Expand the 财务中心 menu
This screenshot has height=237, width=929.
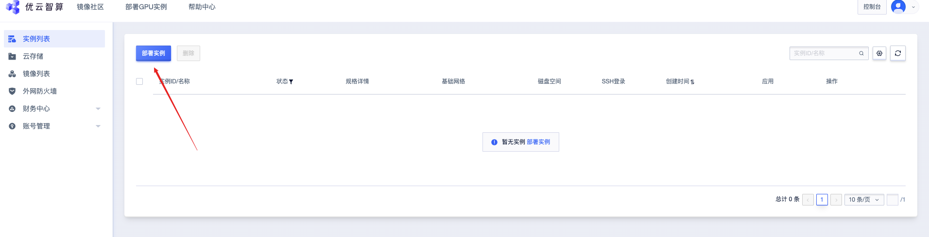(x=98, y=109)
